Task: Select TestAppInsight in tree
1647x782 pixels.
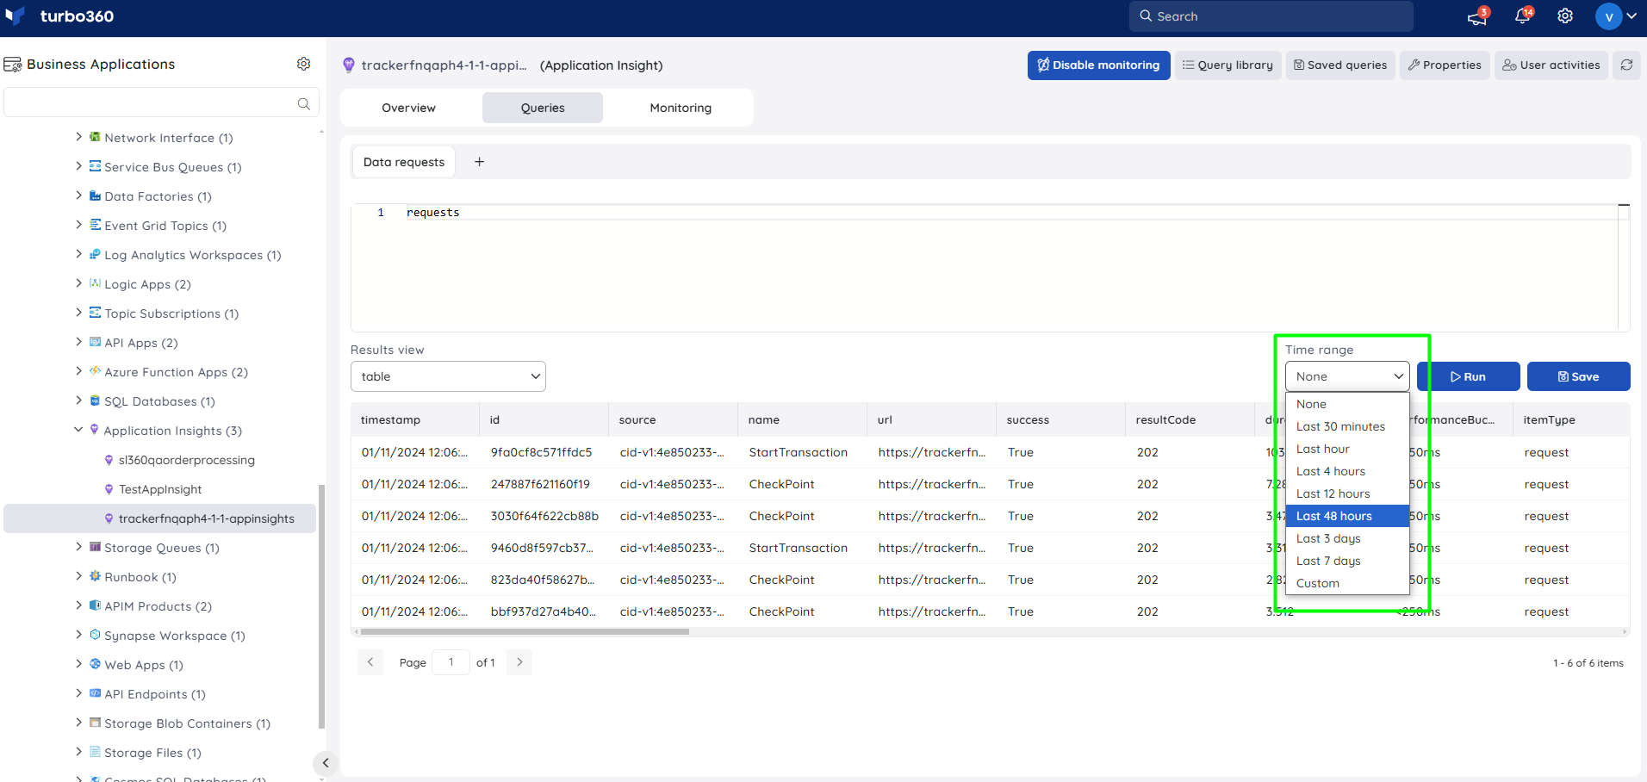Action: pos(160,489)
